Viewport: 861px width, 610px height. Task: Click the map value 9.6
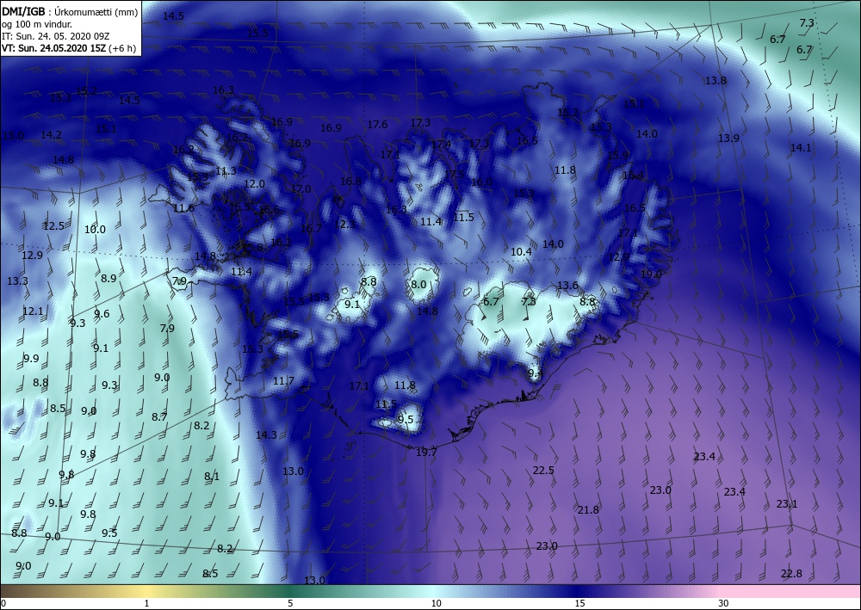point(102,314)
